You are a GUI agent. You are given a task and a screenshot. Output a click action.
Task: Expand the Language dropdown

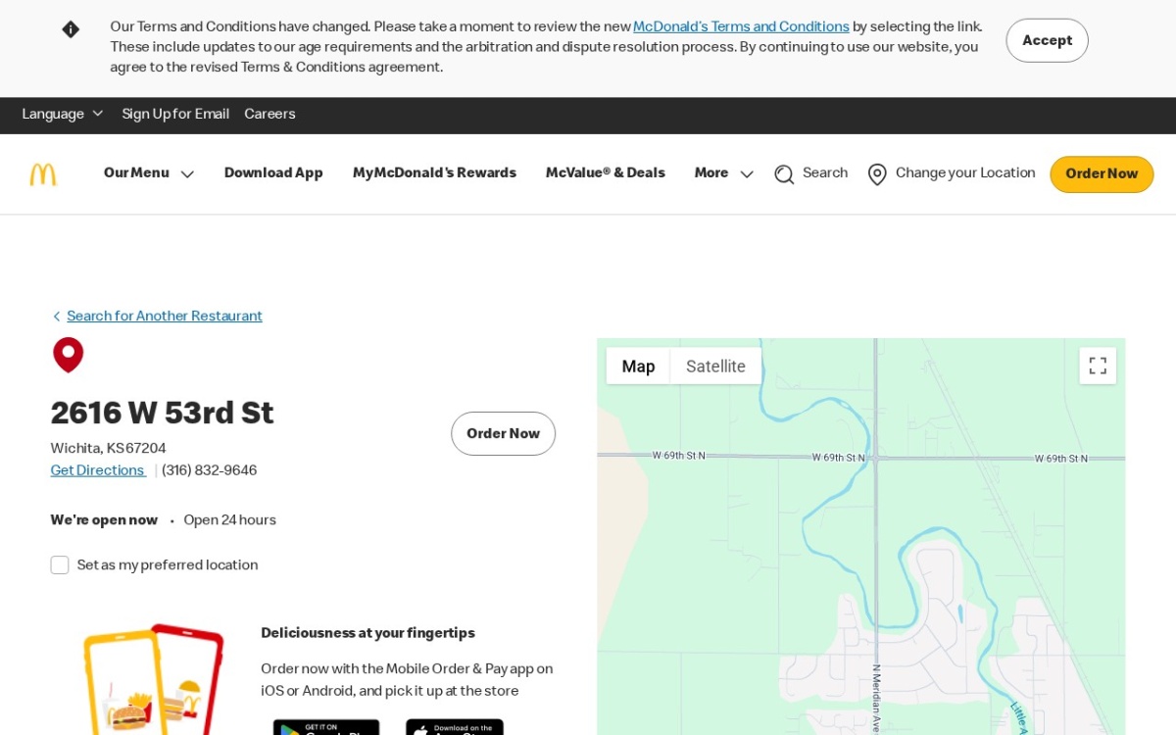click(x=63, y=115)
